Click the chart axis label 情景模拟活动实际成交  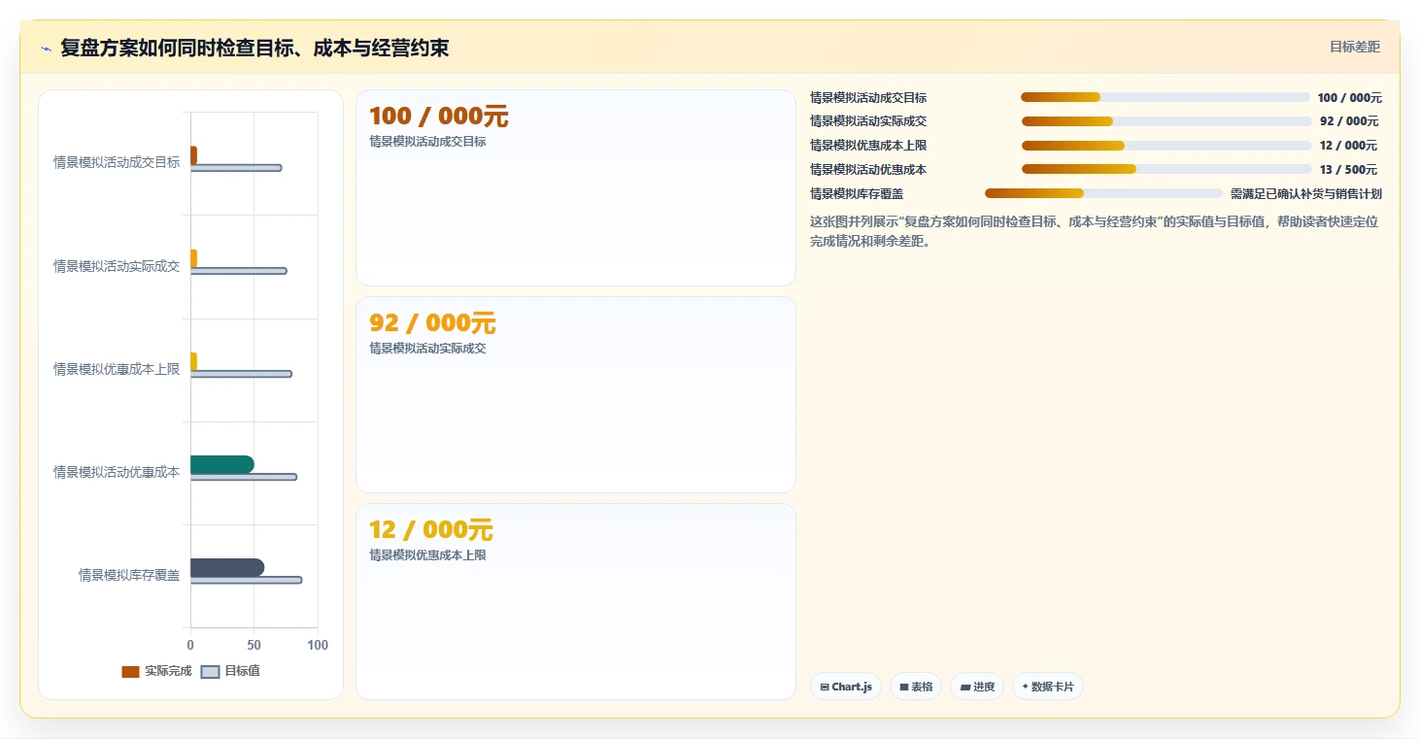coord(117,266)
